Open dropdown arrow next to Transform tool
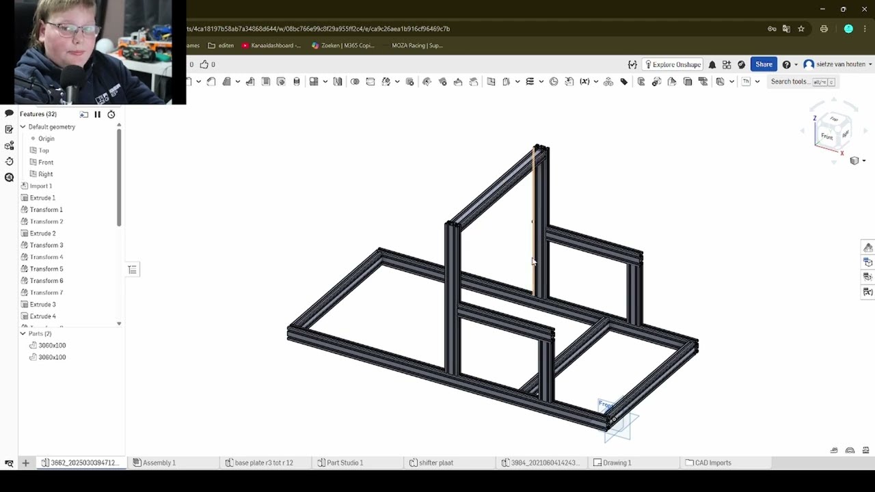Screen dimensions: 875x492 tap(397, 82)
